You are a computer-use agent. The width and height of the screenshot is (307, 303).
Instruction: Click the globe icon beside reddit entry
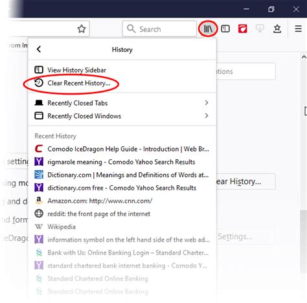click(x=39, y=214)
